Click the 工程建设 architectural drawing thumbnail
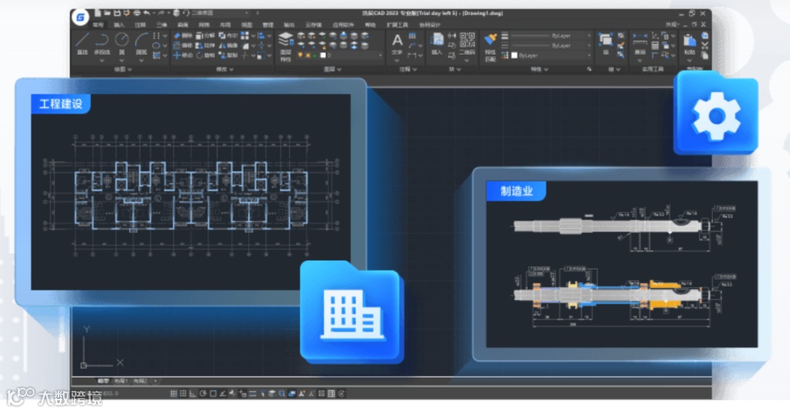Screen dimensions: 790x412 click(x=191, y=191)
